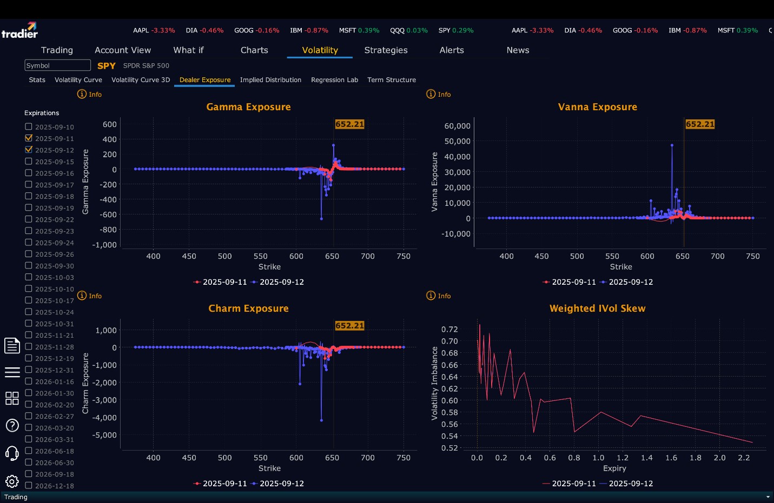Toggle 2025-09-11 legend entry in Charm Exposure chart
Viewport: 774px width, 503px height.
tap(220, 484)
